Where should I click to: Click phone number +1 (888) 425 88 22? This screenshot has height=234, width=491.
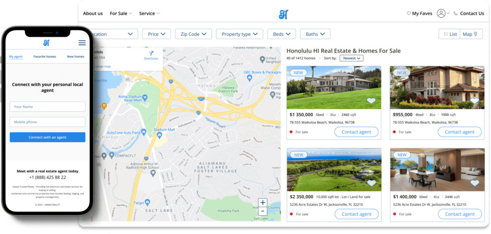(47, 177)
